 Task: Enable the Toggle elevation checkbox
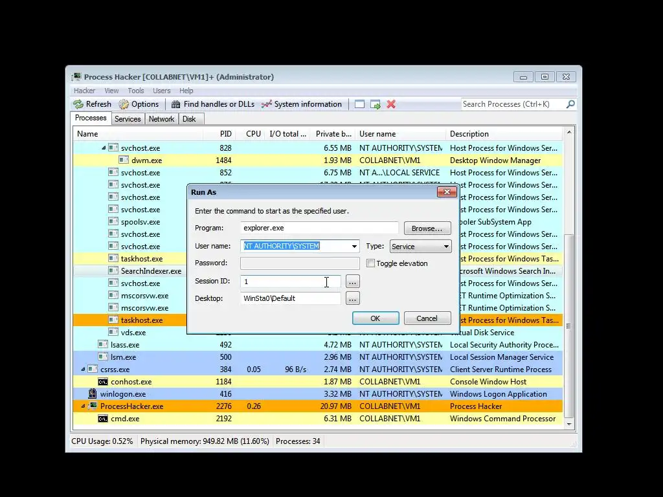(x=370, y=263)
